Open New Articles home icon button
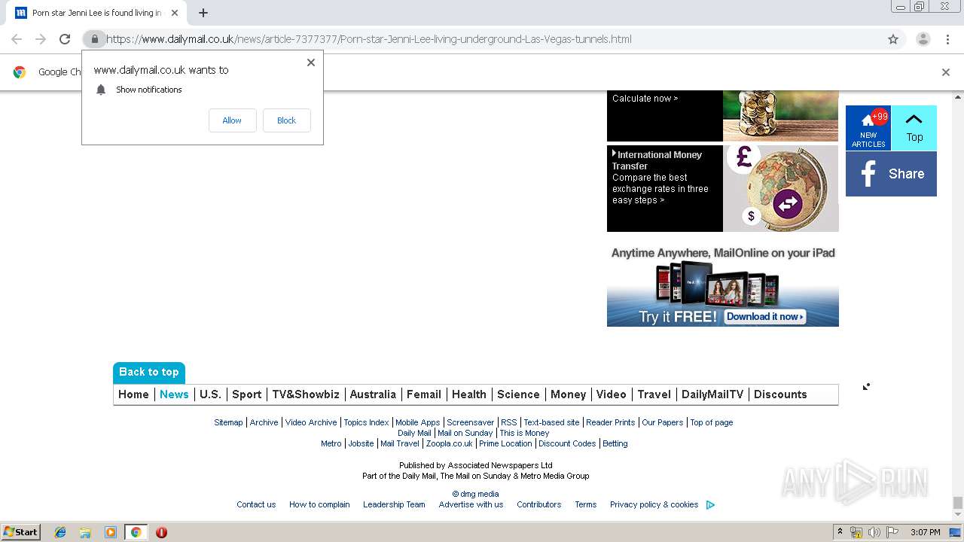Image resolution: width=964 pixels, height=542 pixels. tap(868, 128)
